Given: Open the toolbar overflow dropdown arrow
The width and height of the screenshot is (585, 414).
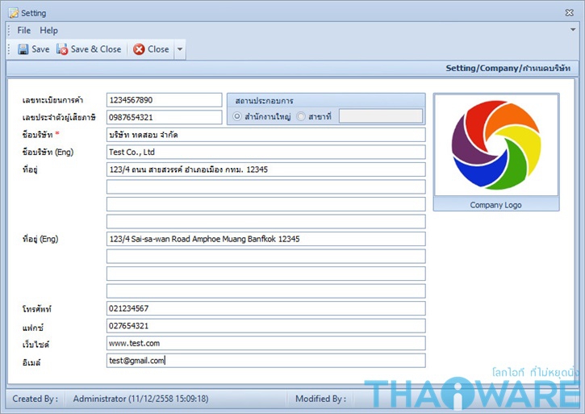Looking at the screenshot, I should point(180,49).
